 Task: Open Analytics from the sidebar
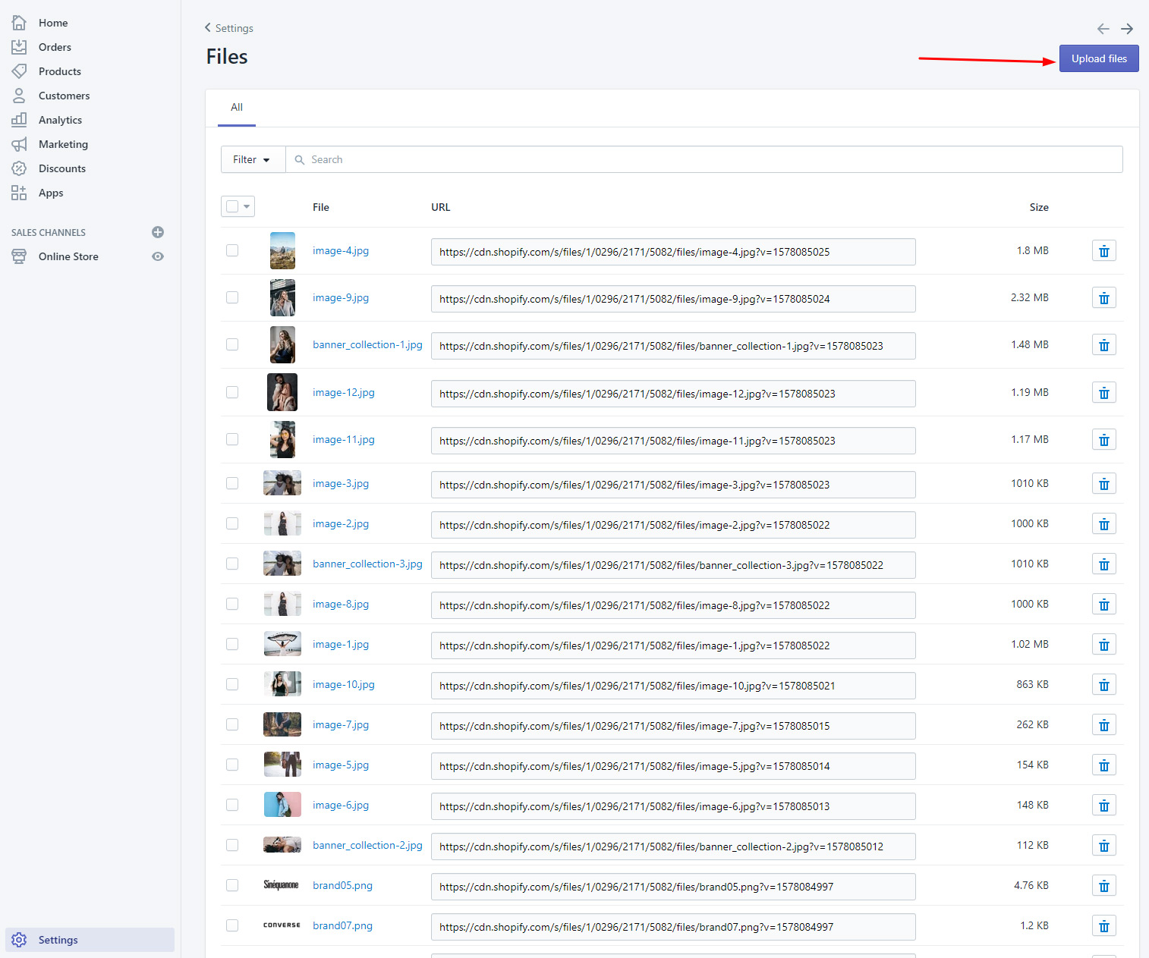(x=60, y=120)
